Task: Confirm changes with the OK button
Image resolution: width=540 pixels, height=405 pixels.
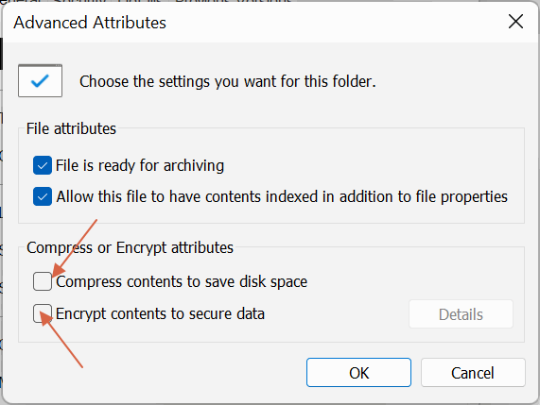Action: (x=358, y=373)
